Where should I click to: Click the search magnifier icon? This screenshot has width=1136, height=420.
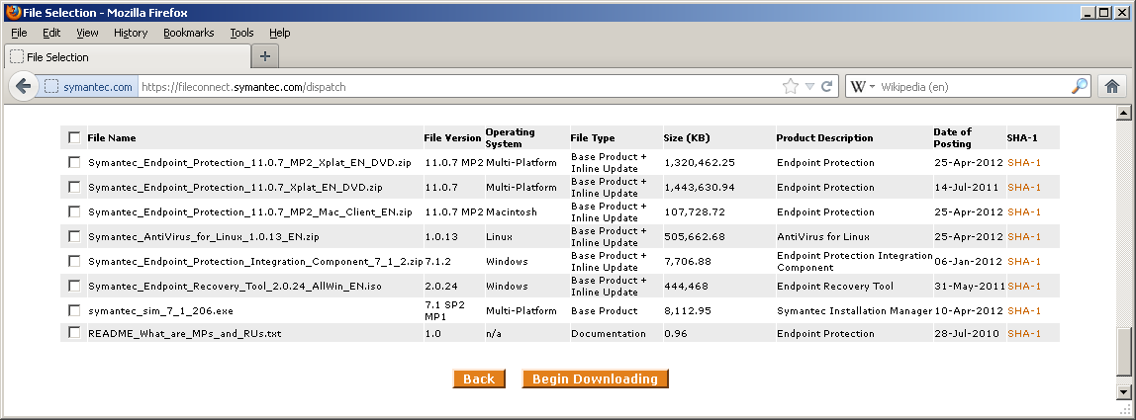pyautogui.click(x=1080, y=87)
